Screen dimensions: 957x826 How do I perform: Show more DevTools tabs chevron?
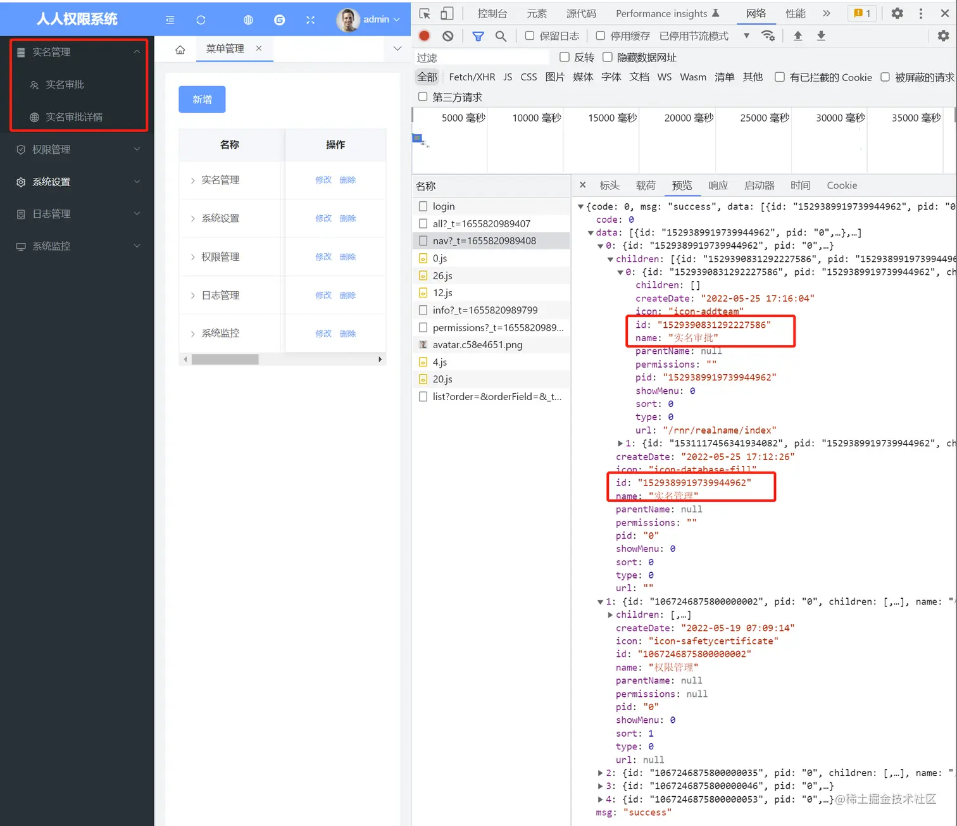tap(826, 13)
